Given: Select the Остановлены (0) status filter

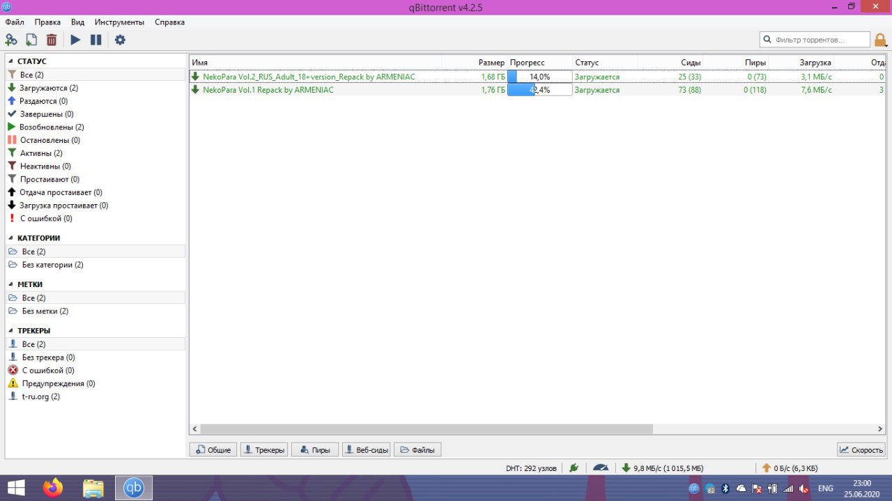Looking at the screenshot, I should point(95,140).
